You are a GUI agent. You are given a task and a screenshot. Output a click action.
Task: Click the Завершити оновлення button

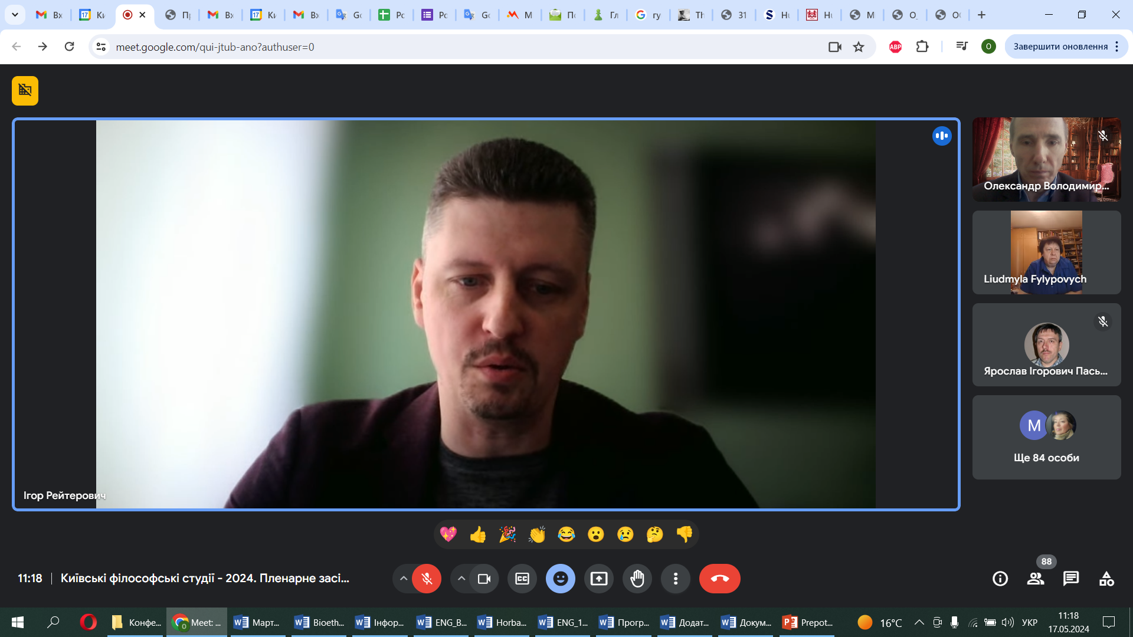(x=1060, y=47)
